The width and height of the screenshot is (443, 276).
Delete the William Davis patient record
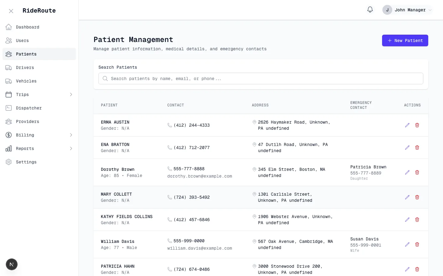click(417, 244)
